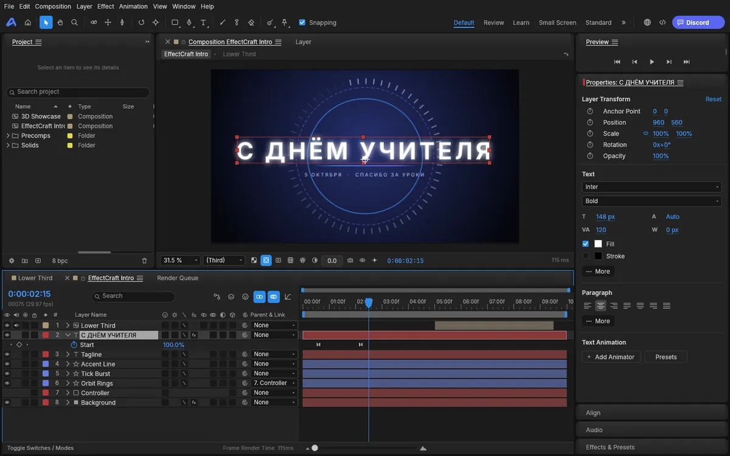Image resolution: width=730 pixels, height=456 pixels.
Task: Open the Bold font style dropdown
Action: [652, 201]
